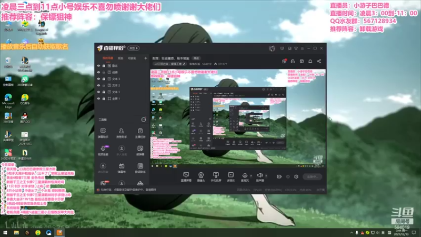Open QQ音乐 desktop shortcut
Image resolution: width=421 pixels, height=237 pixels.
pyautogui.click(x=25, y=99)
